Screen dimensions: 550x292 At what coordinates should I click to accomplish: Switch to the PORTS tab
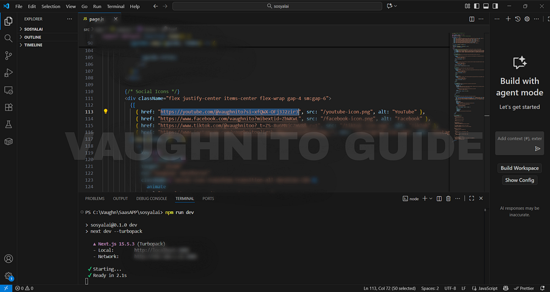click(208, 199)
